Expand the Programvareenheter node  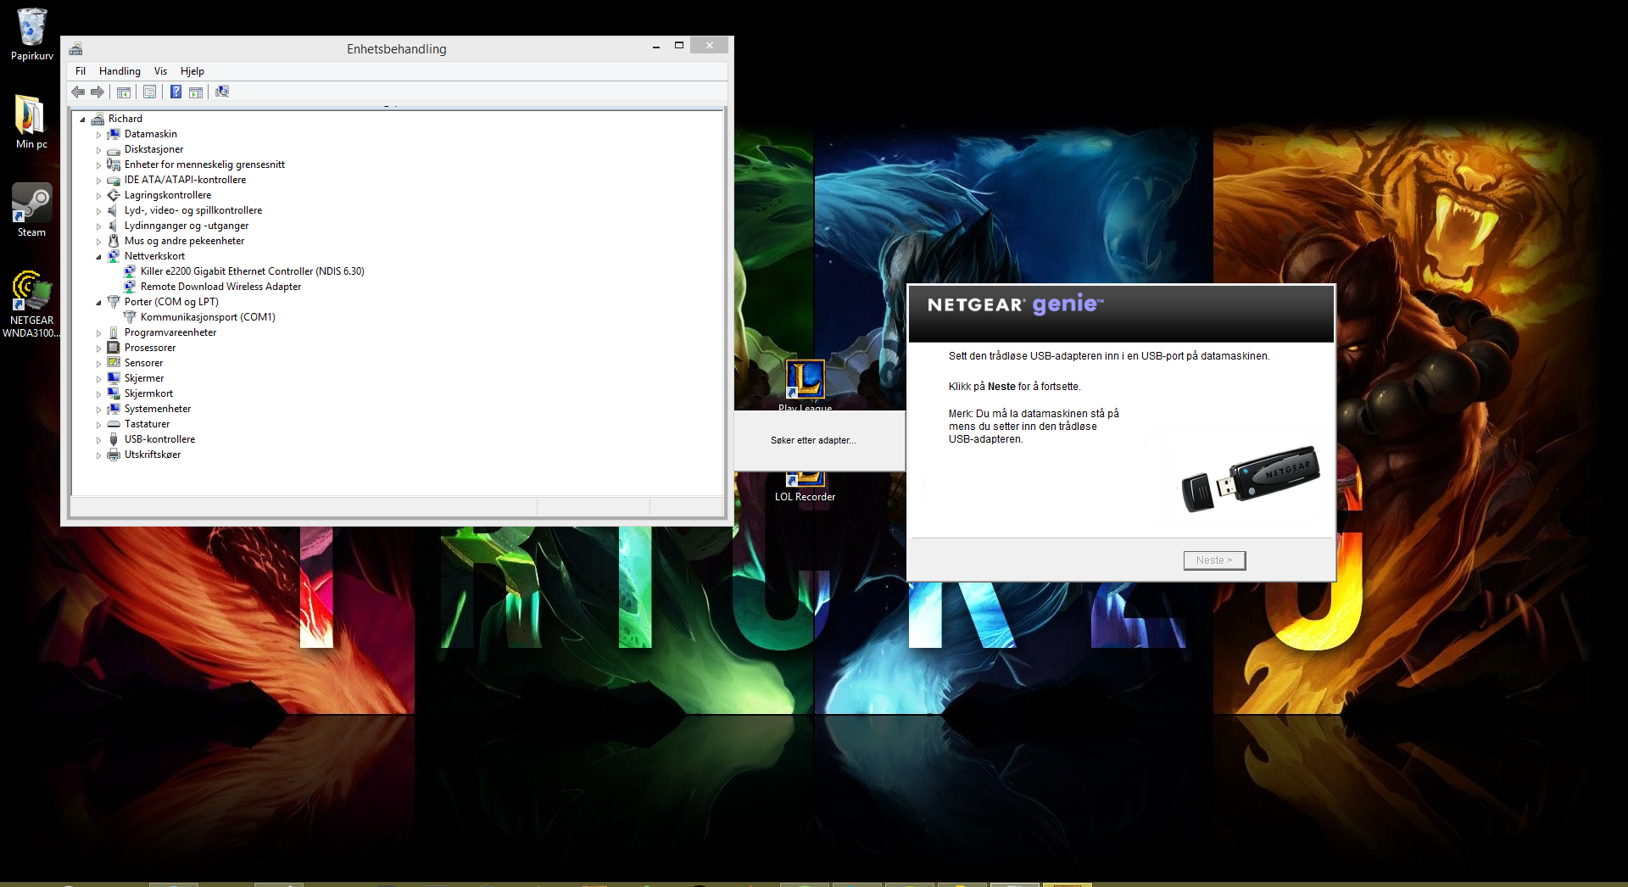tap(98, 333)
